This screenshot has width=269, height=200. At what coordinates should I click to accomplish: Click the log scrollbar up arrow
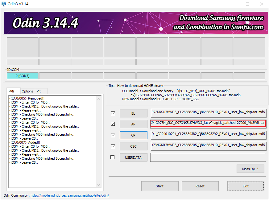(98, 99)
